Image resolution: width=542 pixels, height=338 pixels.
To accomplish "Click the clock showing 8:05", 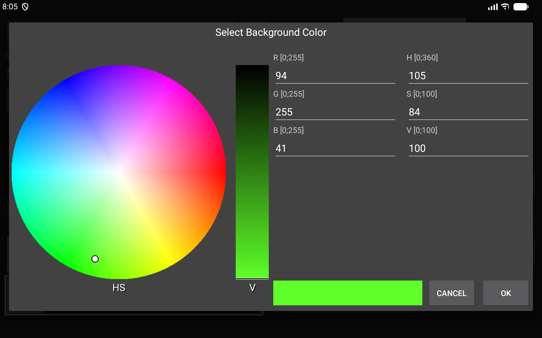I will point(10,7).
